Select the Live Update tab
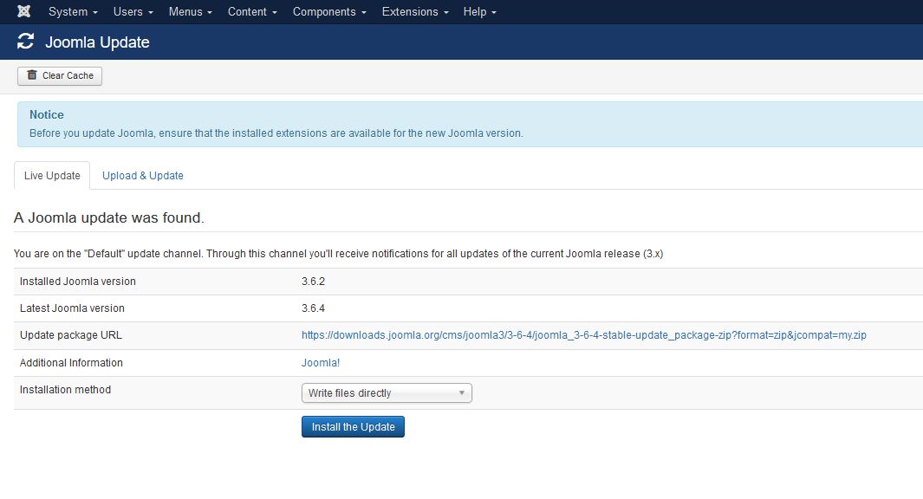Screen dimensions: 923x499 pos(51,175)
